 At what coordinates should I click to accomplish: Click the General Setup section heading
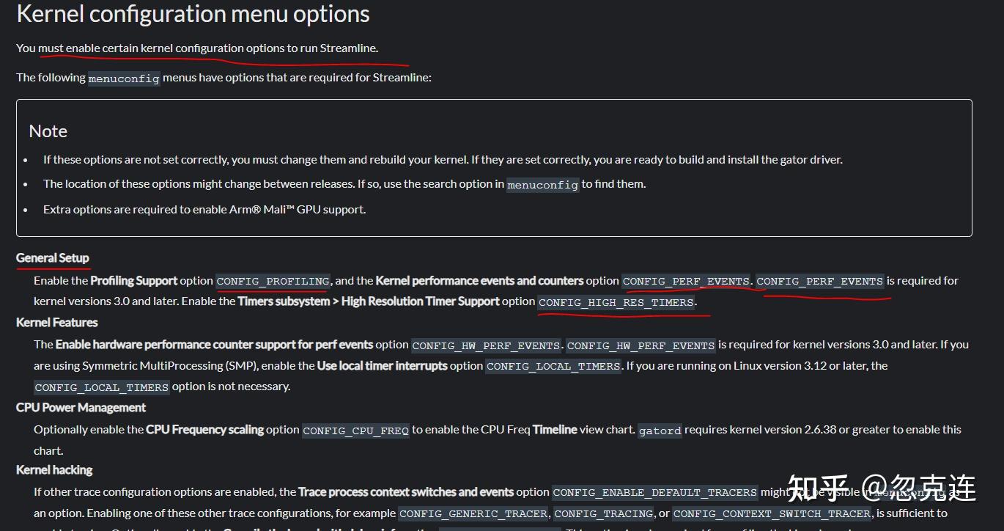click(x=53, y=258)
